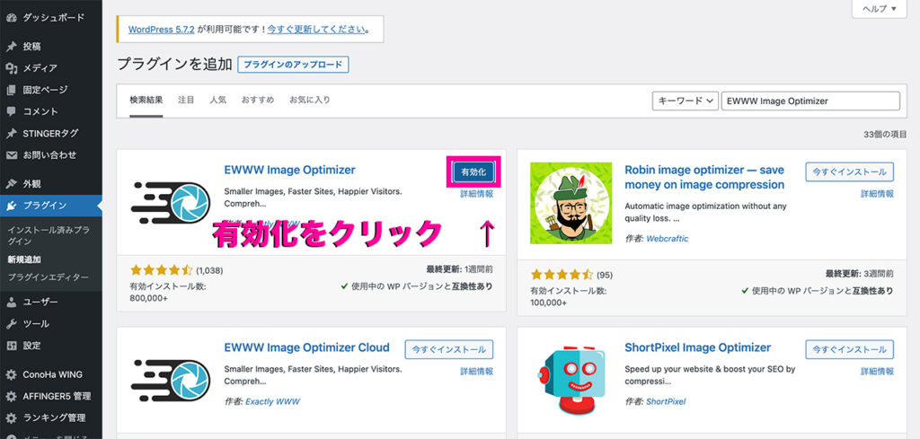Click the ShortPixel robot thumbnail

[x=571, y=380]
